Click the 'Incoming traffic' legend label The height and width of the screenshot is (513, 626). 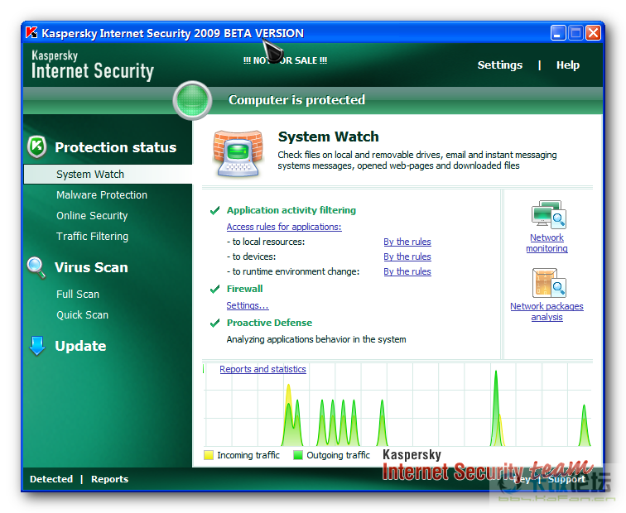[x=248, y=455]
